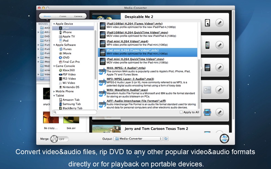Select iMovie software entry
This screenshot has height=169, width=271.
(x=65, y=53)
